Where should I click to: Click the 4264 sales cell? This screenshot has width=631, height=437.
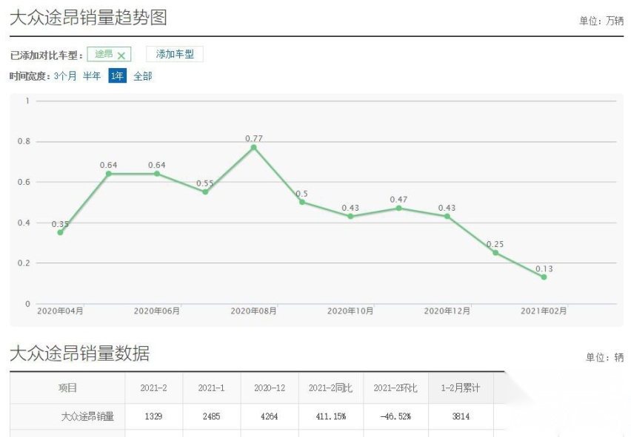click(x=270, y=416)
